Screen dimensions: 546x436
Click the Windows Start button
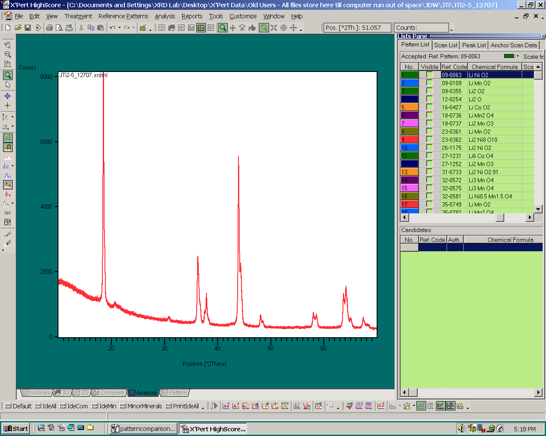point(16,428)
